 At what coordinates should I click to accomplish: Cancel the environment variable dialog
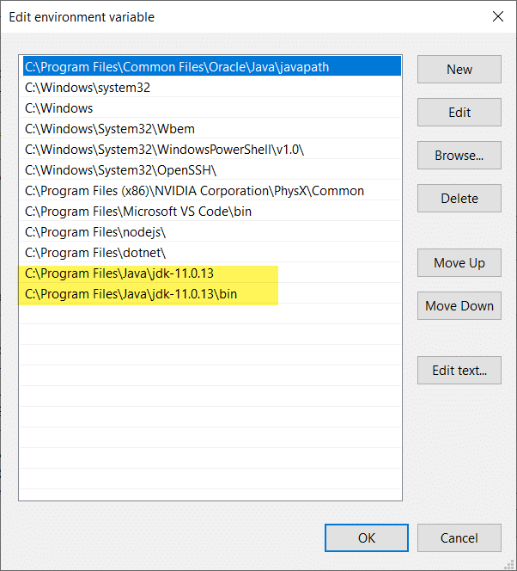click(459, 537)
